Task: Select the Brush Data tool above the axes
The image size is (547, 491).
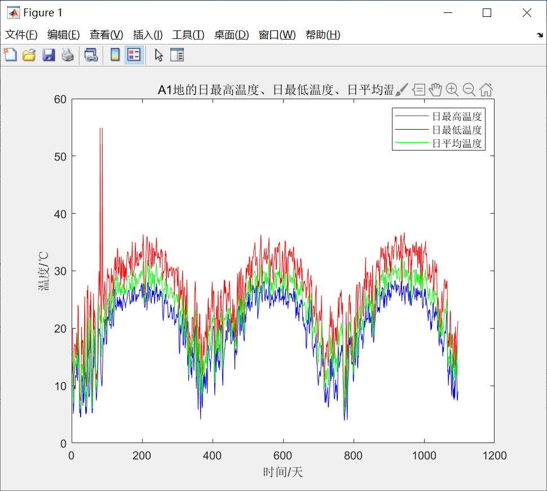Action: [401, 89]
